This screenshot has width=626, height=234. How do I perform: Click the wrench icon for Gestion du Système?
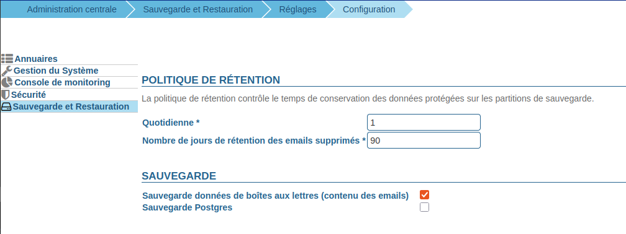coord(7,71)
